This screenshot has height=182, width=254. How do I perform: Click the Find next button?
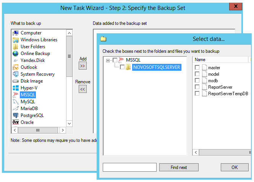click(x=179, y=167)
